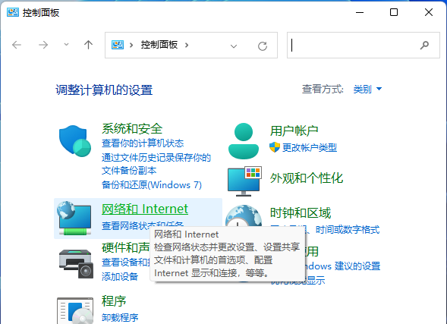Click the Network and Internet globe icon
Image resolution: width=447 pixels, height=324 pixels.
pyautogui.click(x=74, y=218)
